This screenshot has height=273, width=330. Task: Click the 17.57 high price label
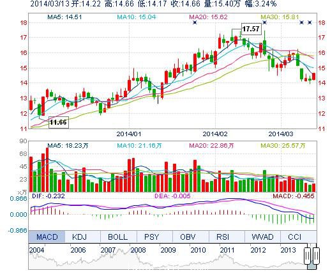251,29
